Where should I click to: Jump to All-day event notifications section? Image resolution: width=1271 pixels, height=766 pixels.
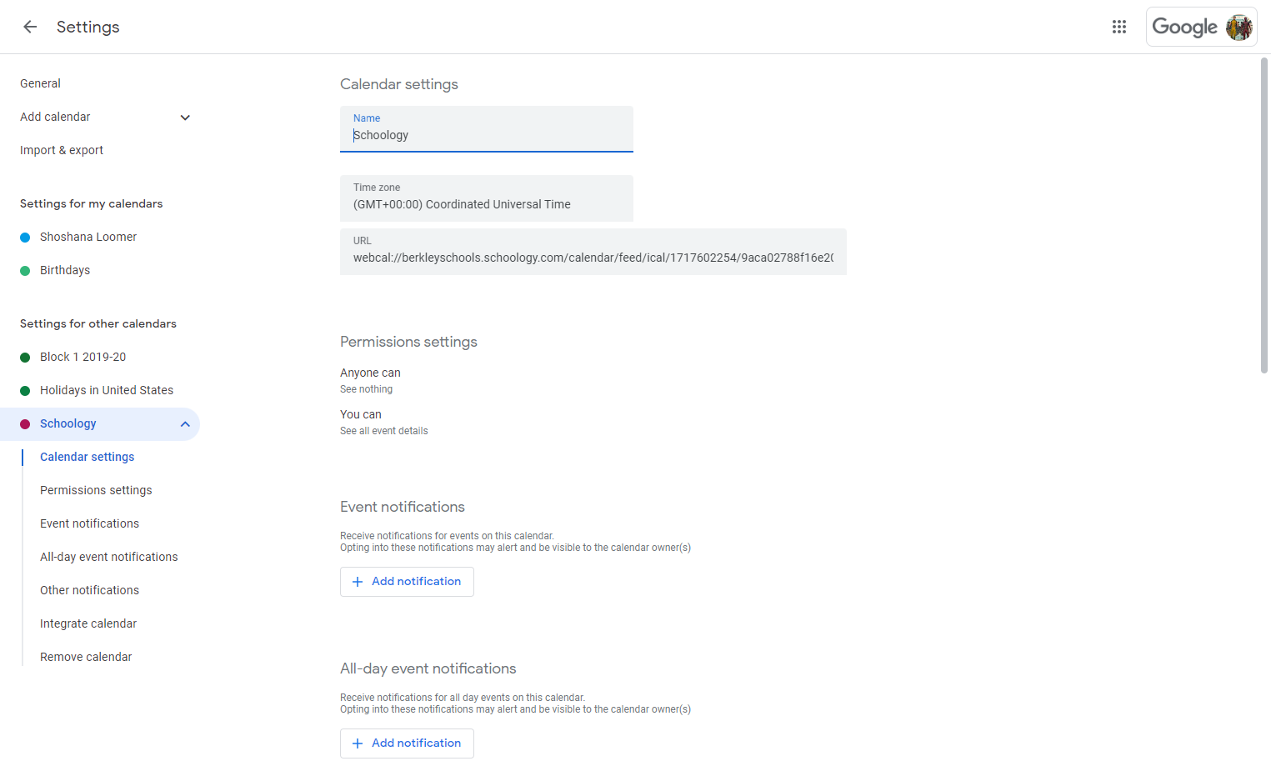click(x=108, y=557)
